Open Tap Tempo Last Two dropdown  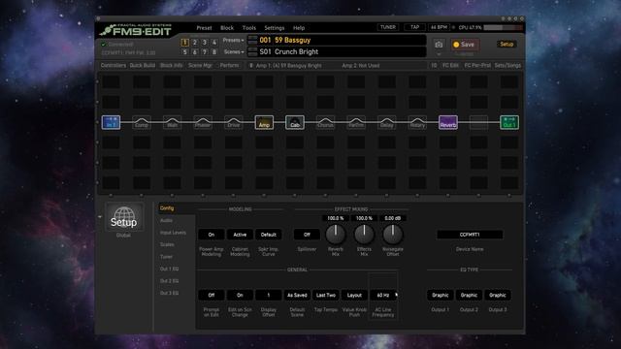tap(326, 295)
